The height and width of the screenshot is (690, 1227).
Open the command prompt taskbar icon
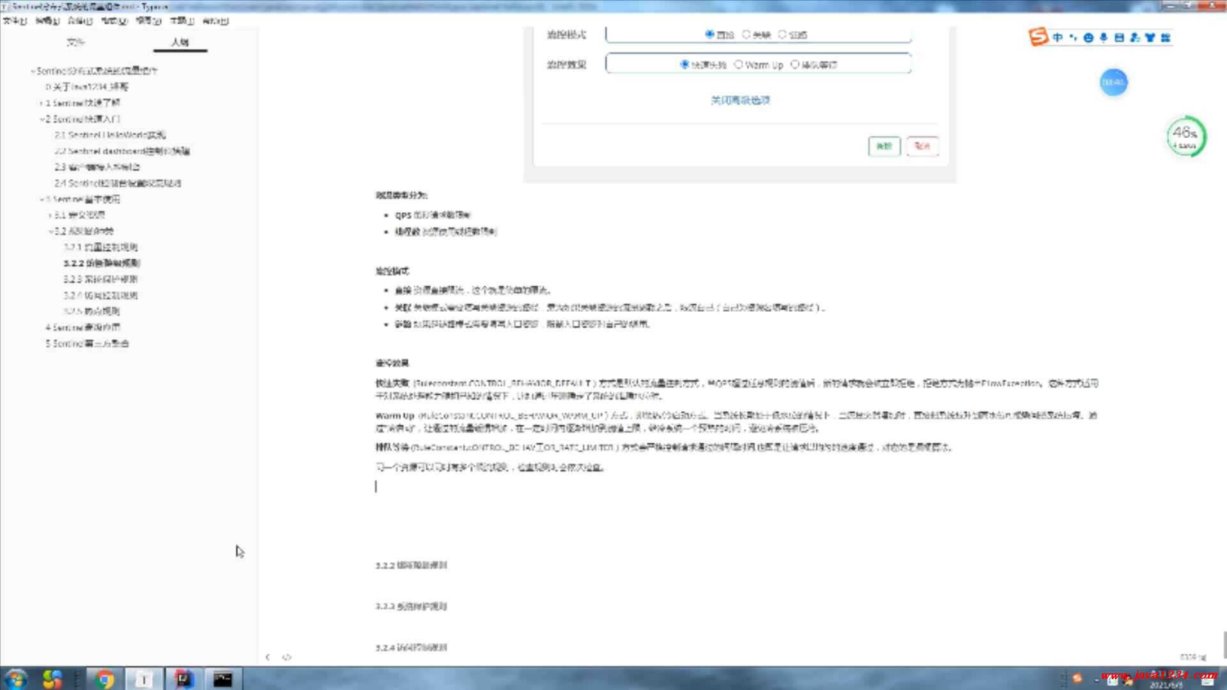(223, 678)
